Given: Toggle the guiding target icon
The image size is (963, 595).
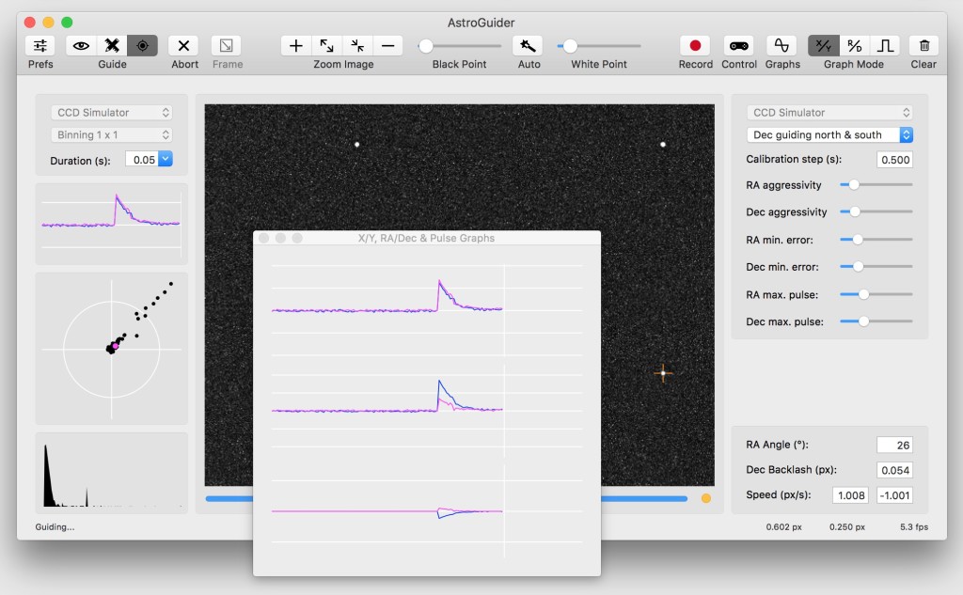Looking at the screenshot, I should point(143,45).
